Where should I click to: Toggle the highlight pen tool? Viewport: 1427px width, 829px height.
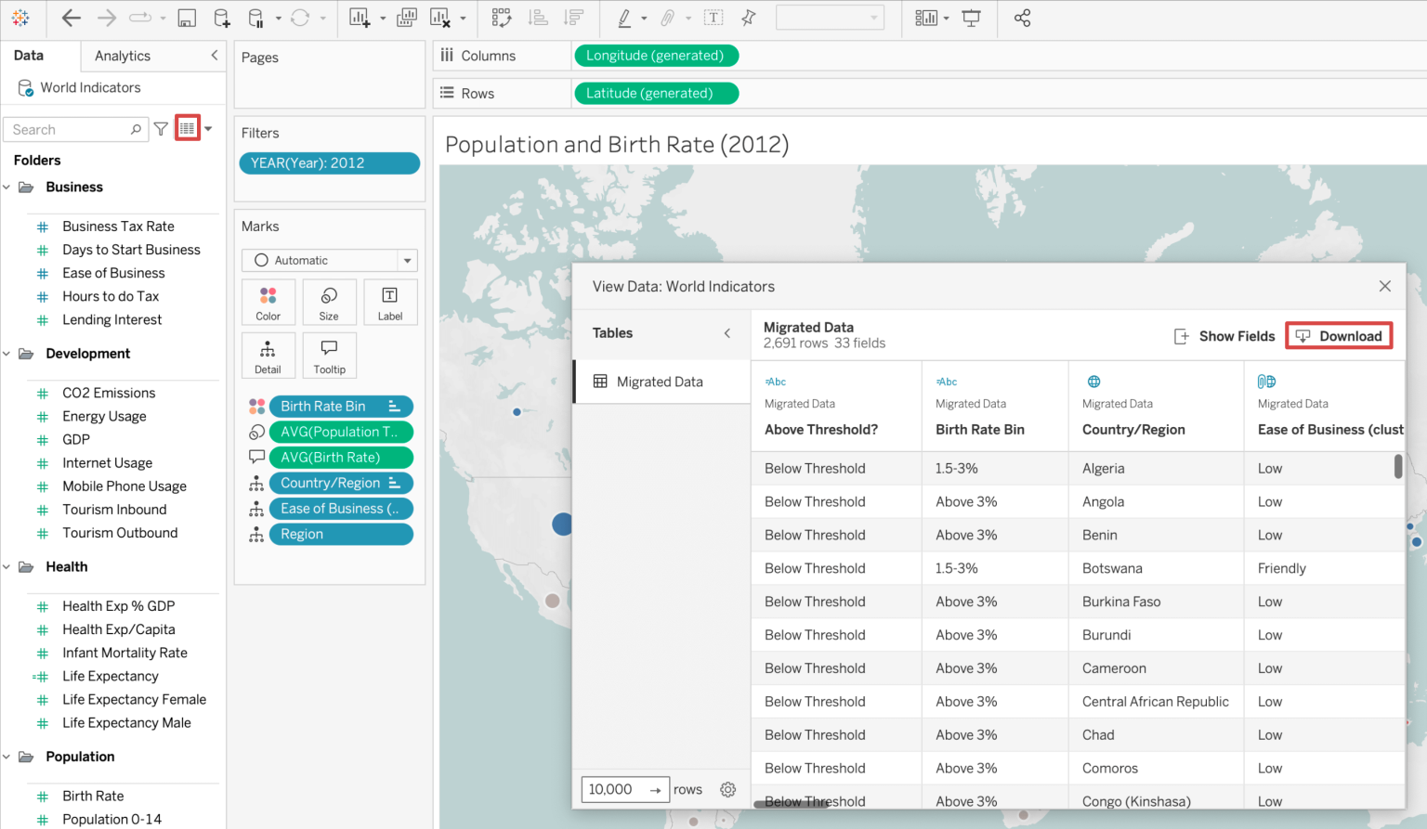pyautogui.click(x=625, y=18)
